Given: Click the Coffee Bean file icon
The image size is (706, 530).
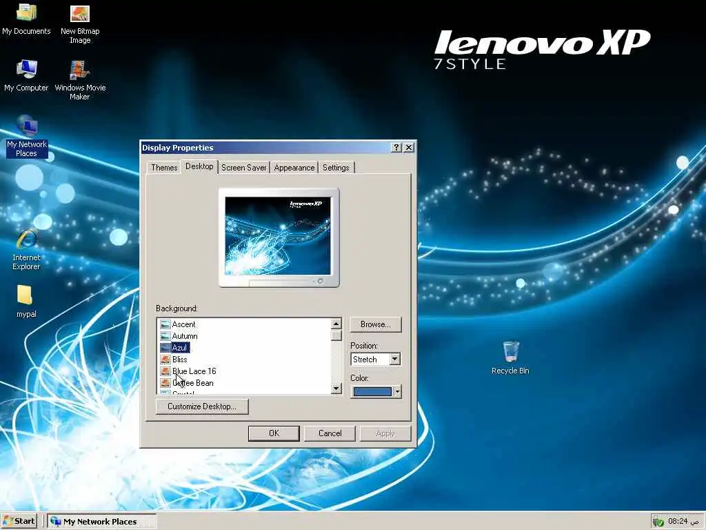Looking at the screenshot, I should click(x=165, y=382).
